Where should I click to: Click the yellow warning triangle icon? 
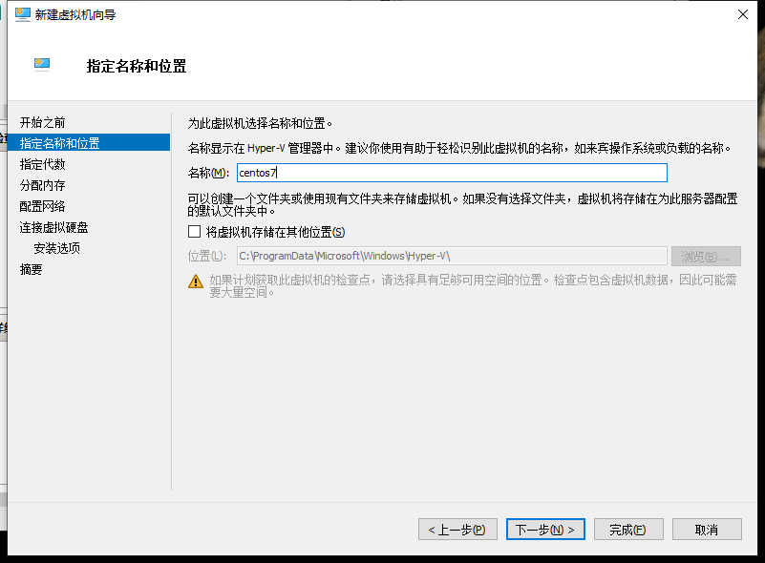point(196,281)
